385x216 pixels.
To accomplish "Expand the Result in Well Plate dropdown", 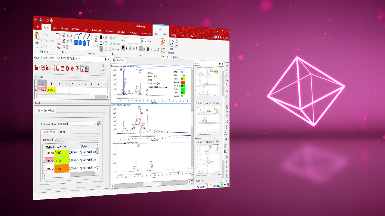I will point(94,123).
